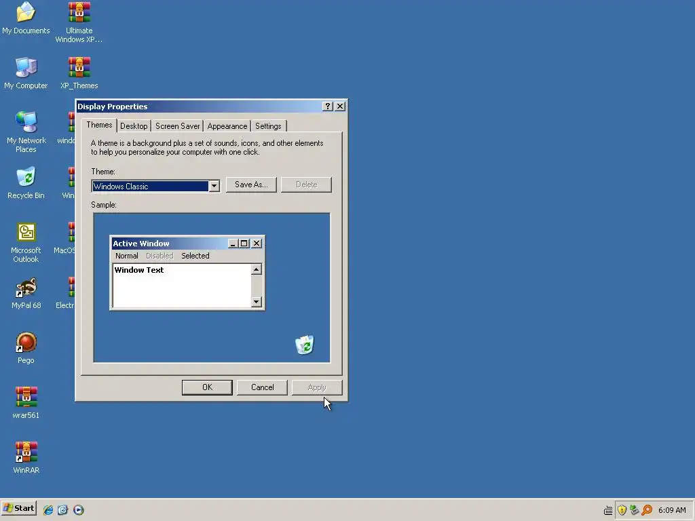Click the Active Window sample title
Screen dimensions: 695x521
(141, 244)
